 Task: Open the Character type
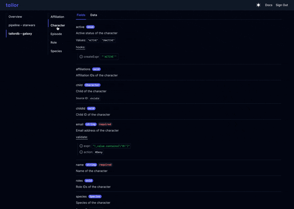58,25
